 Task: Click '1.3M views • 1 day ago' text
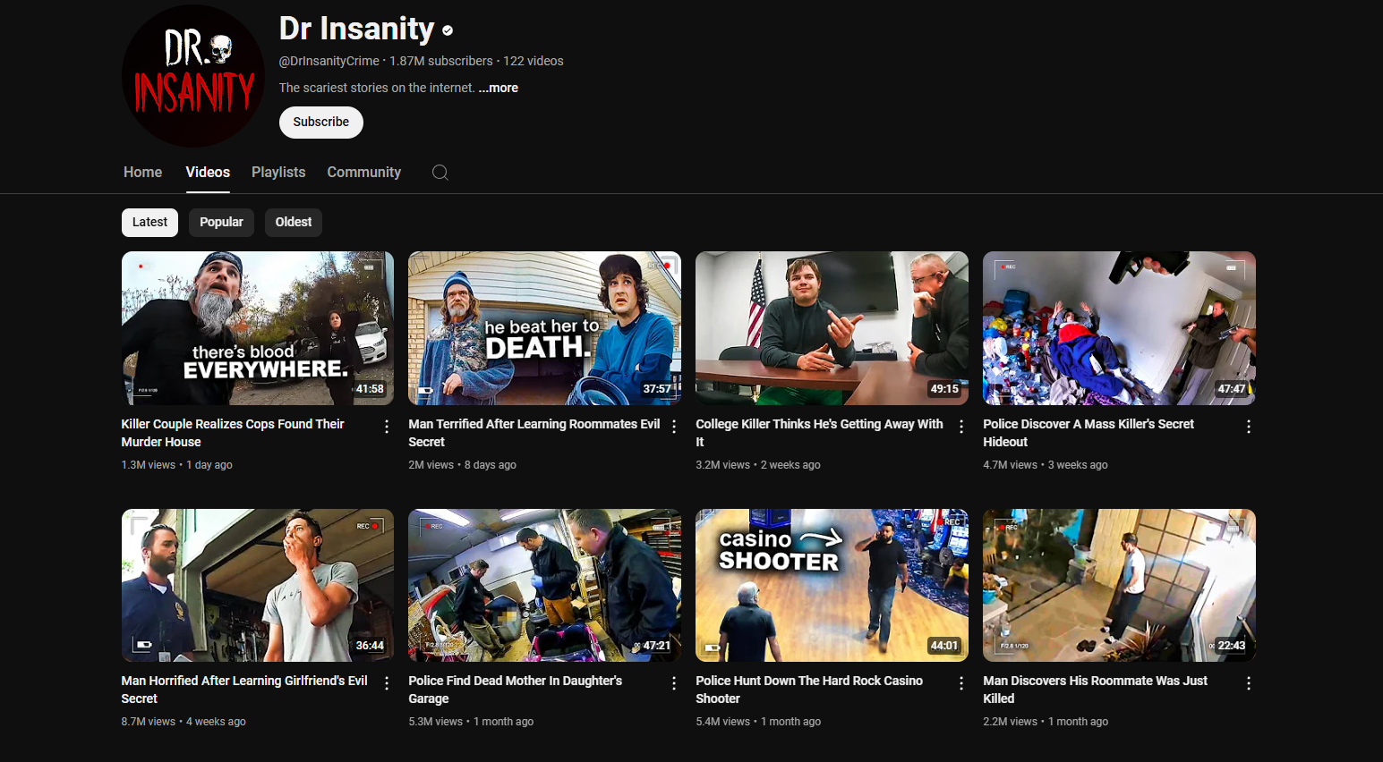coord(177,465)
